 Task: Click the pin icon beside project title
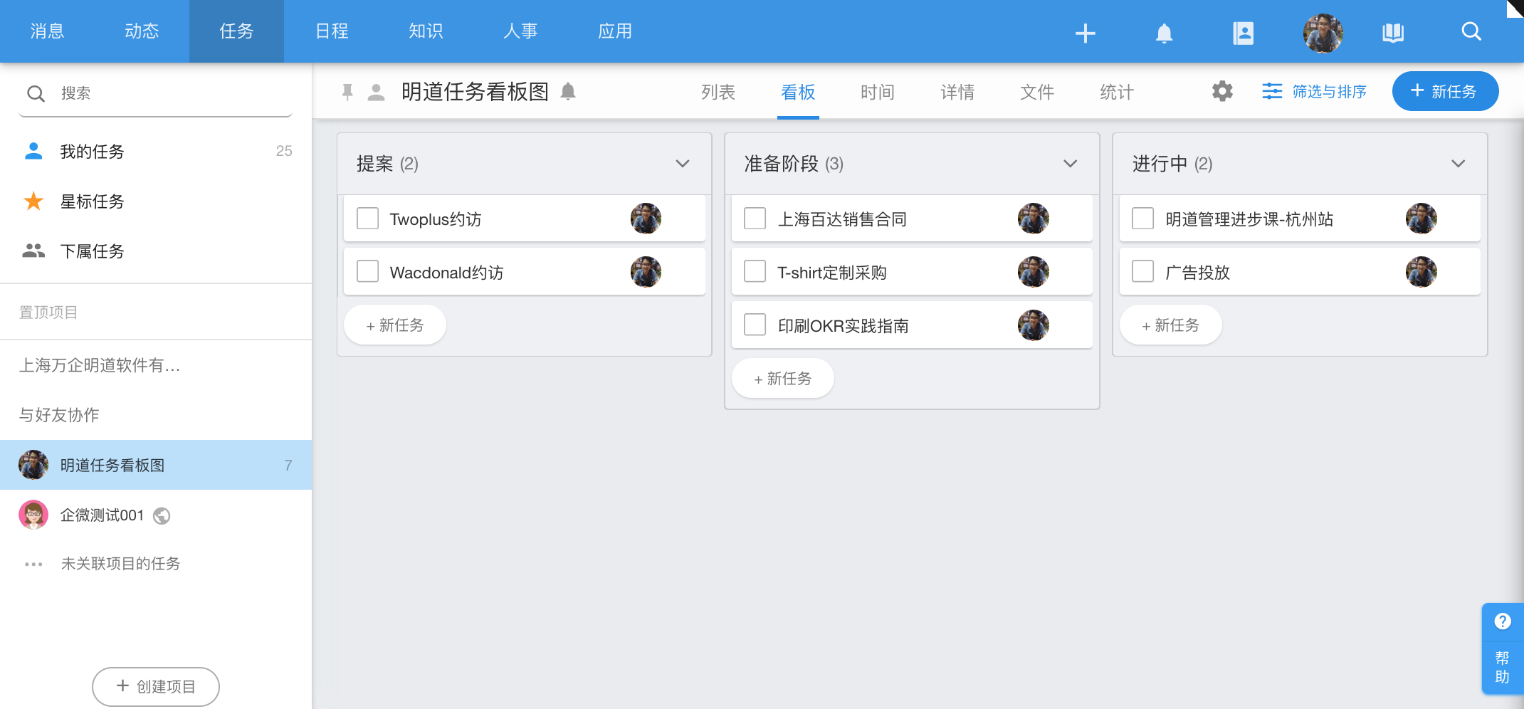pos(347,92)
